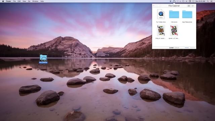Image resolution: width=215 pixels, height=121 pixels.
Task: Go forward in File Cabinet
Action: pyautogui.click(x=160, y=6)
